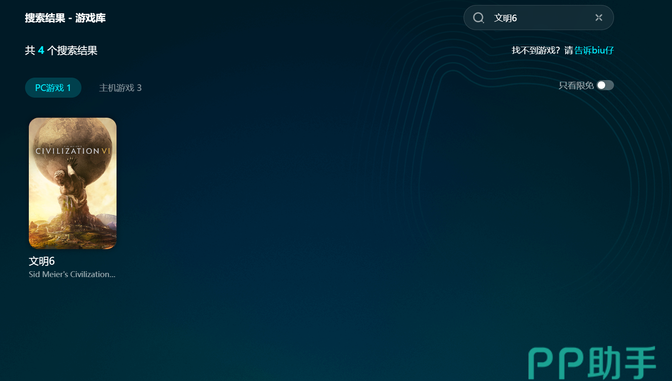Toggle the 只看限免 switch
Screen dimensions: 672x381
point(605,85)
